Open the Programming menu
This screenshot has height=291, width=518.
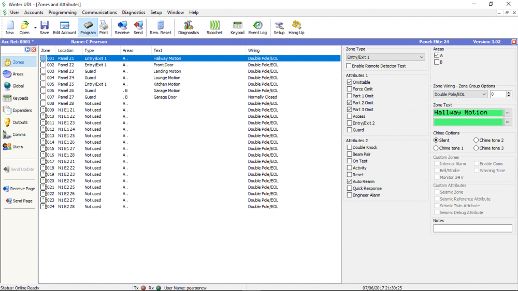pos(62,12)
